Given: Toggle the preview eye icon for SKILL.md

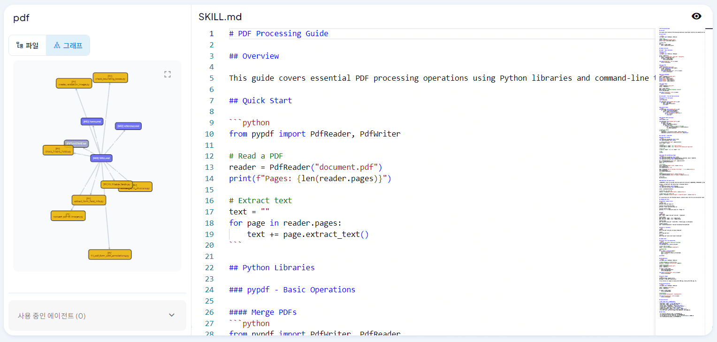Looking at the screenshot, I should 696,16.
